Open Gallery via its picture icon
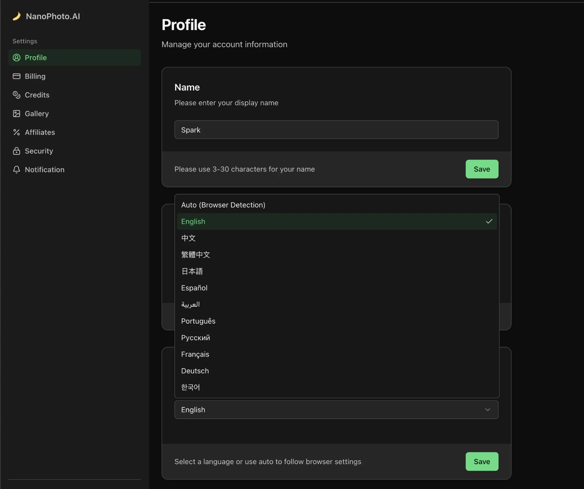The height and width of the screenshot is (489, 584). pos(17,113)
